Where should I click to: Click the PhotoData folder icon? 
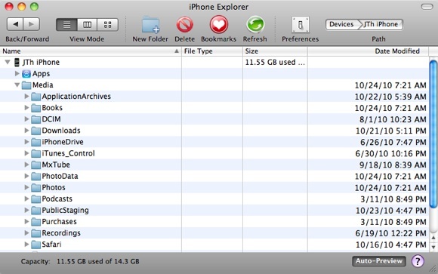[x=35, y=176]
